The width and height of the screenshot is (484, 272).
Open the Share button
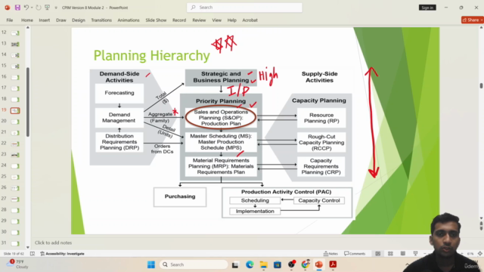tap(470, 20)
